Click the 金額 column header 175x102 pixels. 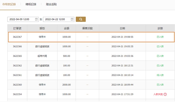(66, 28)
